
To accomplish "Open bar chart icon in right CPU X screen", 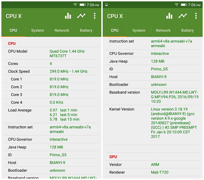I will pos(169,16).
